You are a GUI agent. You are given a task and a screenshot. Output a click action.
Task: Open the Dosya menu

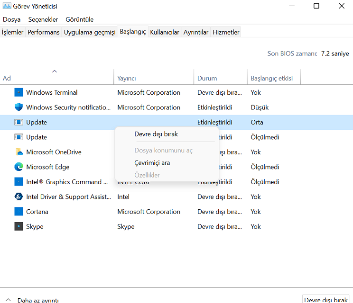pos(11,19)
